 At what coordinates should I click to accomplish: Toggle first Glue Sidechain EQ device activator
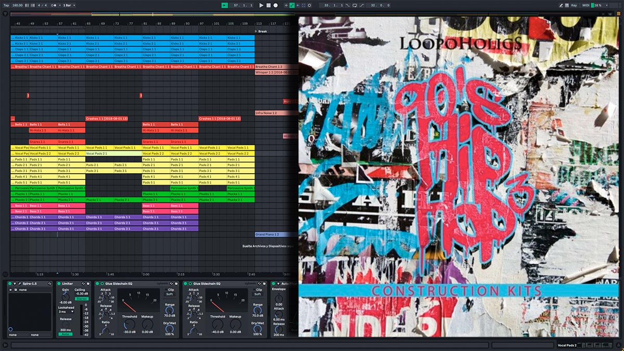coord(97,283)
